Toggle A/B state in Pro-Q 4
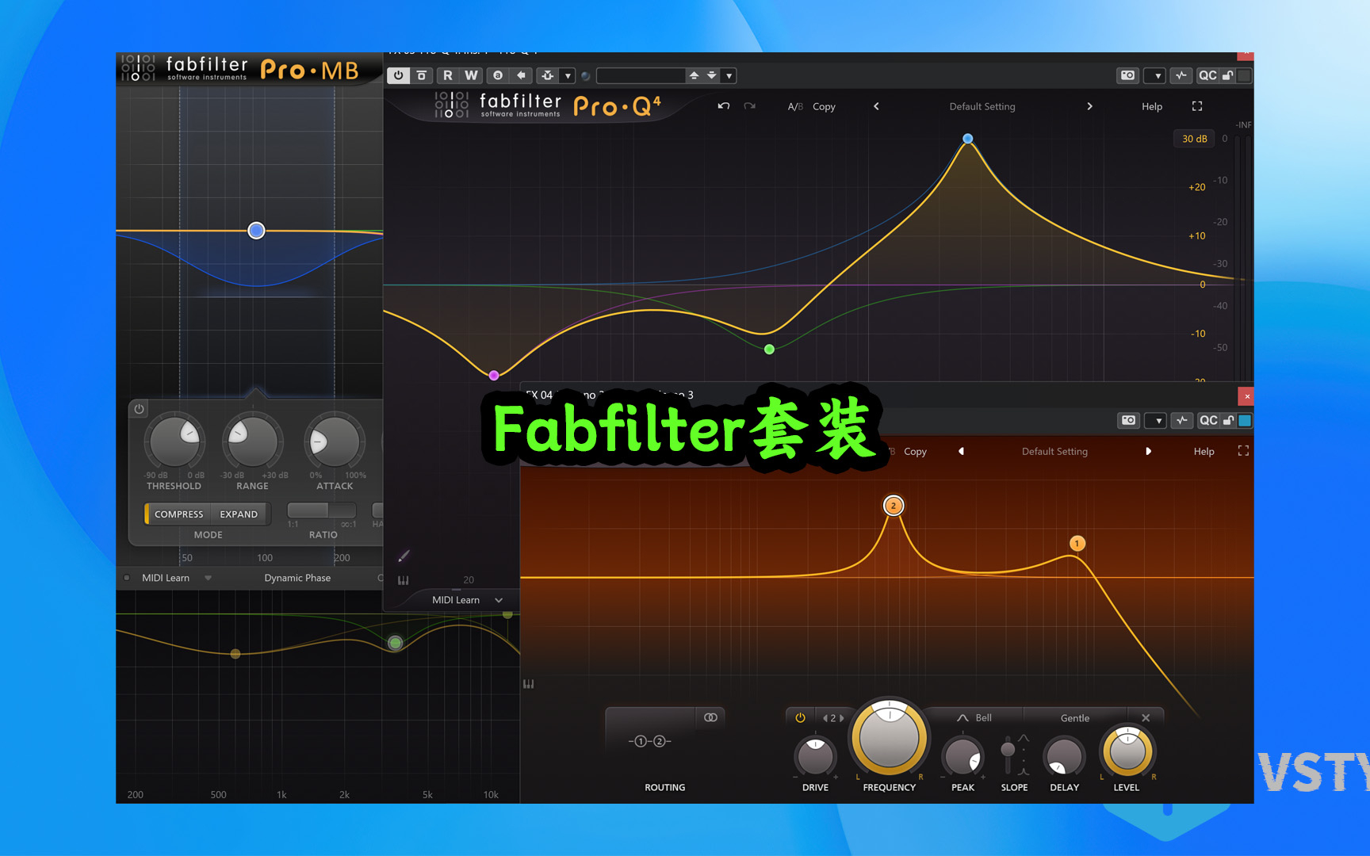 point(795,106)
